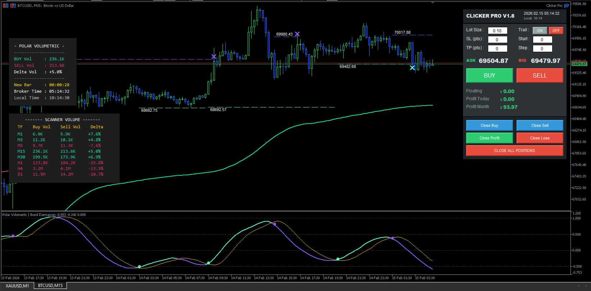Click the Close Lose button
This screenshot has height=291, width=591.
click(x=540, y=138)
